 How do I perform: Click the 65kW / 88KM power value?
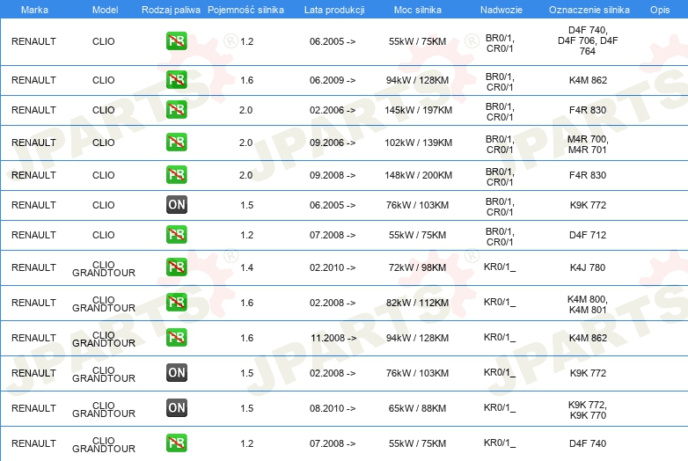[x=417, y=408]
